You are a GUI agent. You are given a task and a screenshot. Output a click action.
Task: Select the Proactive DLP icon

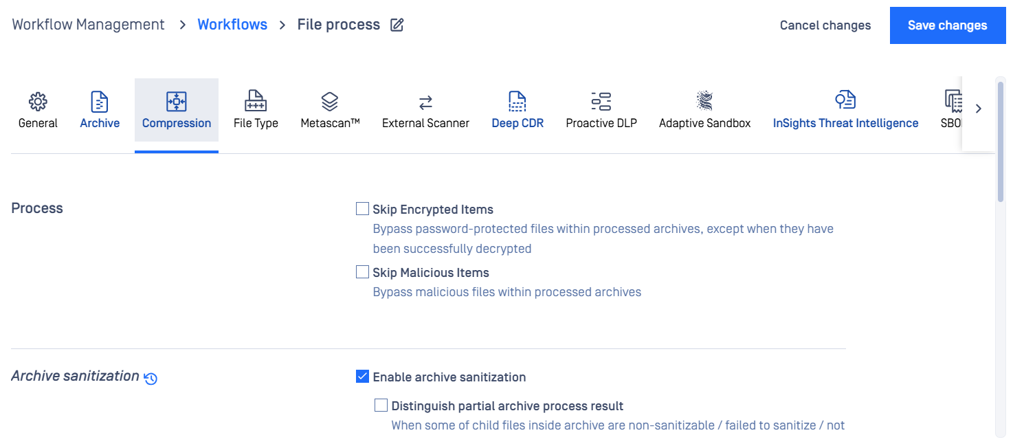click(x=601, y=102)
